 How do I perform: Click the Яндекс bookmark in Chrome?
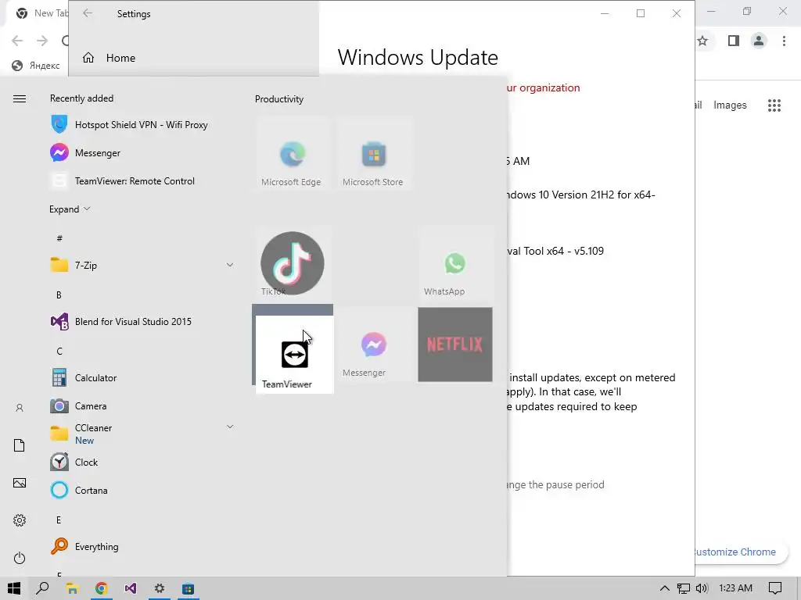tap(36, 66)
